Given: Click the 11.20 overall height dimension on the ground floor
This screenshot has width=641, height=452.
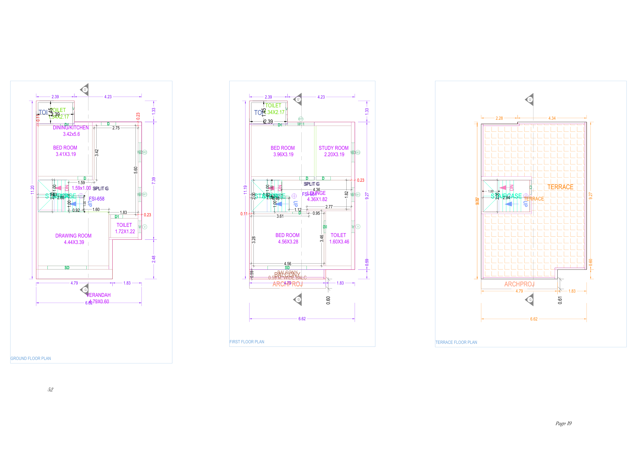Looking at the screenshot, I should (x=32, y=189).
